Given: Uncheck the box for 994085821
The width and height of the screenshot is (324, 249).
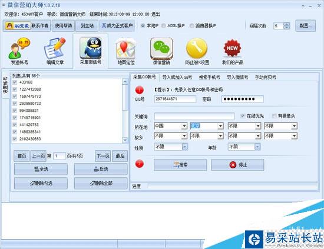Looking at the screenshot, I should (x=15, y=111).
